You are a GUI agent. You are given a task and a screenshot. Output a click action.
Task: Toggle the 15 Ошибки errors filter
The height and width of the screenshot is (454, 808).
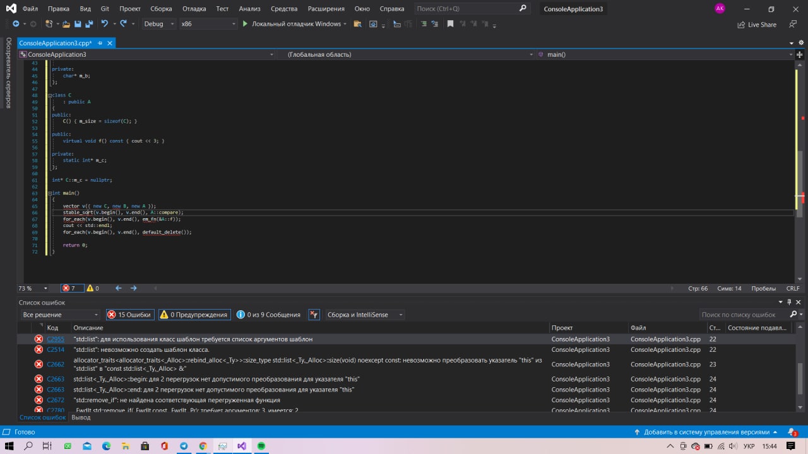tap(129, 315)
